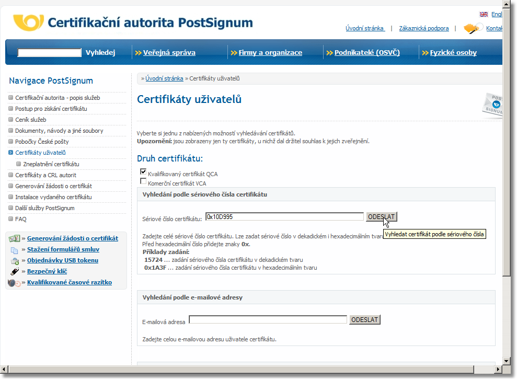The height and width of the screenshot is (380, 517).
Task: Click the PostSignum envelope stamp image
Action: tap(492, 106)
